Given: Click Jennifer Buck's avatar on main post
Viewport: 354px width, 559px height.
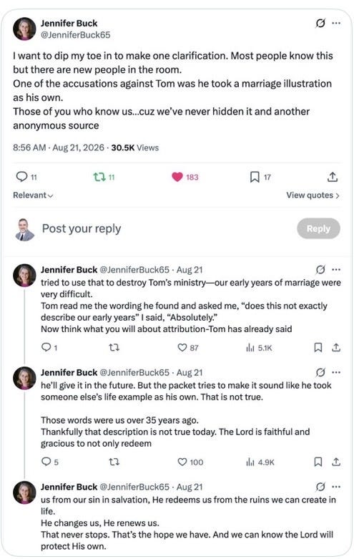Looking at the screenshot, I should pos(24,29).
